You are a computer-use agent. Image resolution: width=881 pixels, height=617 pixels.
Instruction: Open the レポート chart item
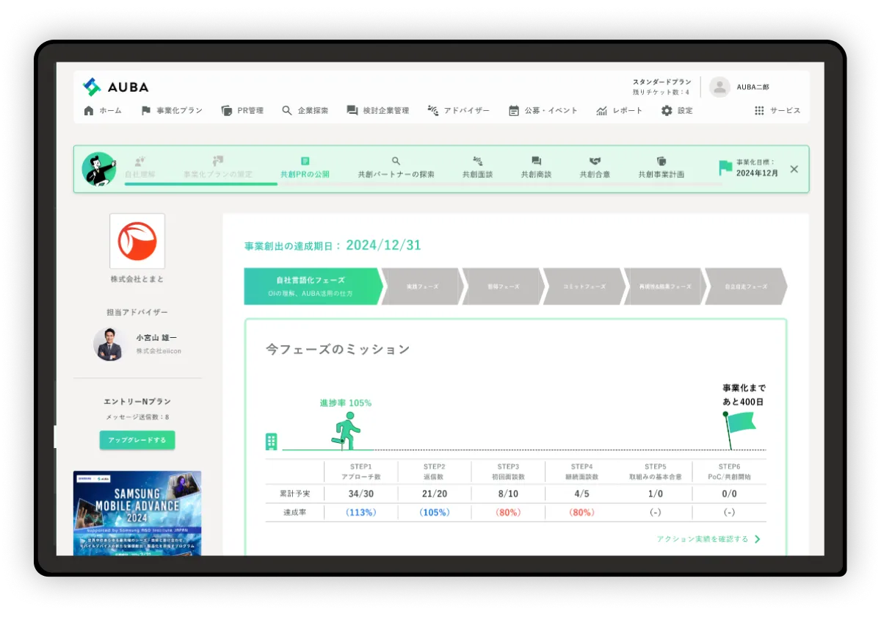point(619,111)
